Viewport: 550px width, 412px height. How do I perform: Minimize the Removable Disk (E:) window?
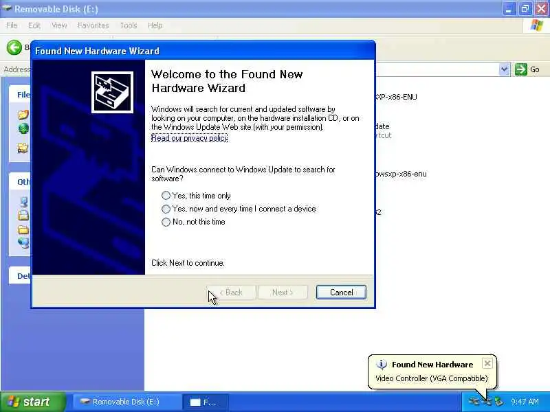[x=508, y=9]
